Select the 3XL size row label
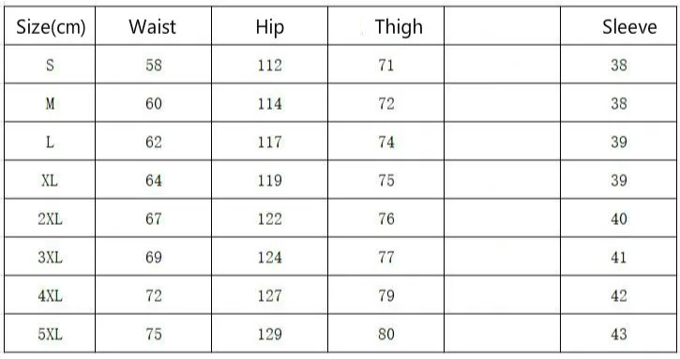 pyautogui.click(x=50, y=258)
